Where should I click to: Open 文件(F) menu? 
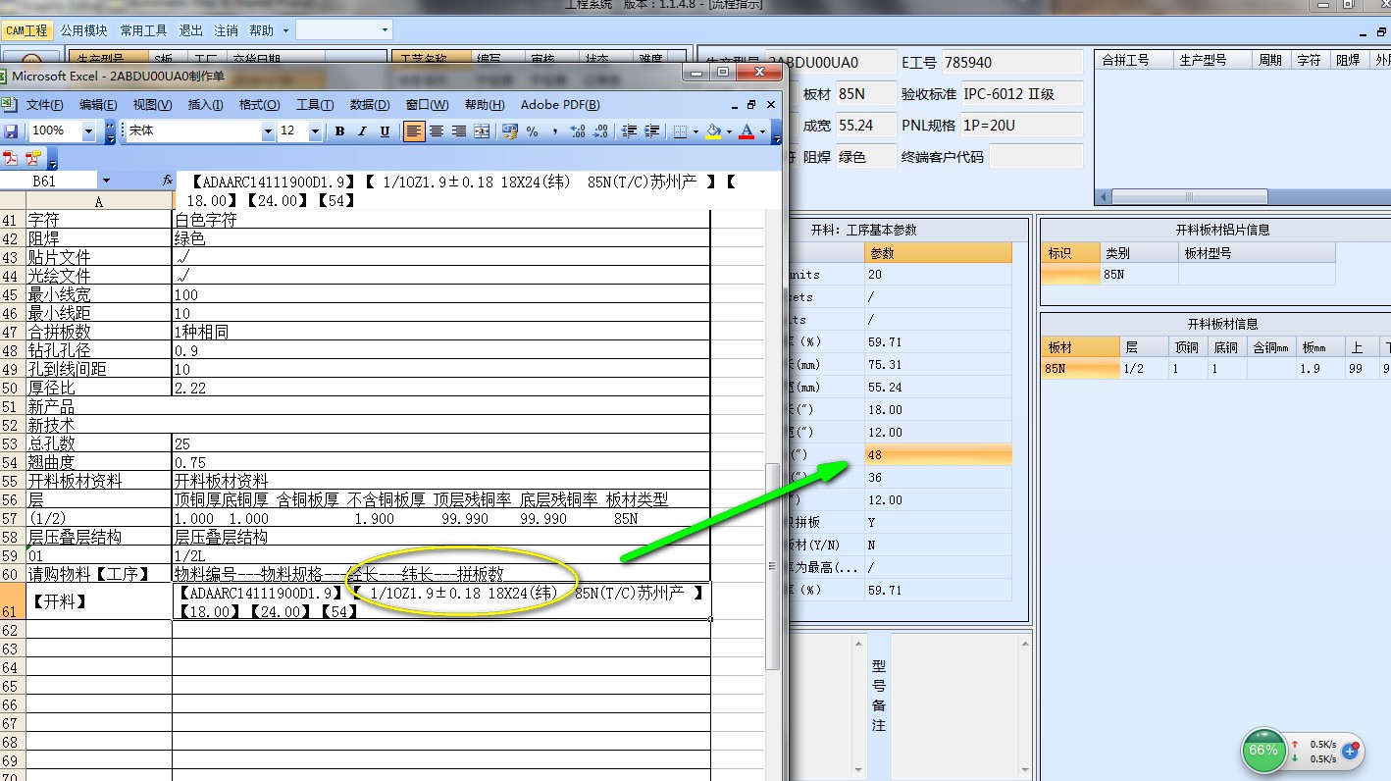click(x=44, y=105)
